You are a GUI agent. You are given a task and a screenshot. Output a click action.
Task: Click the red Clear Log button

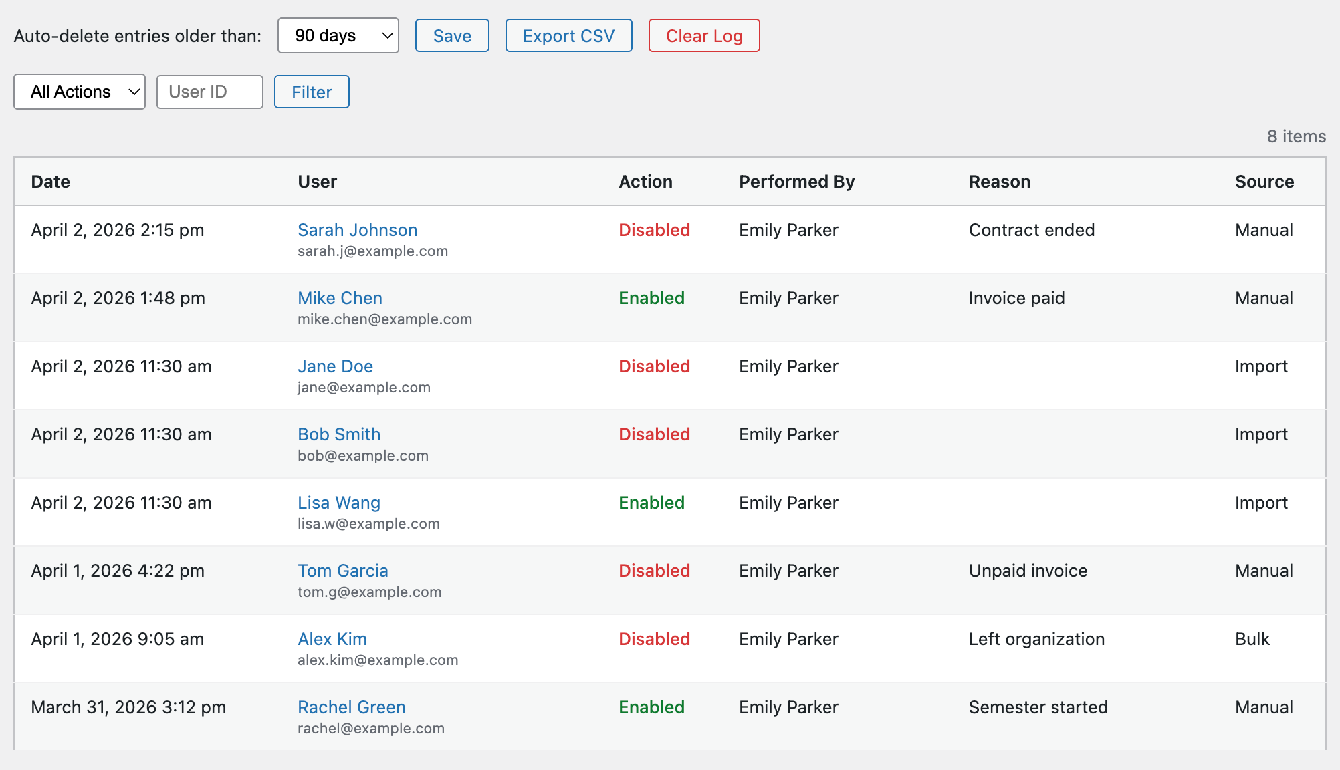coord(703,36)
